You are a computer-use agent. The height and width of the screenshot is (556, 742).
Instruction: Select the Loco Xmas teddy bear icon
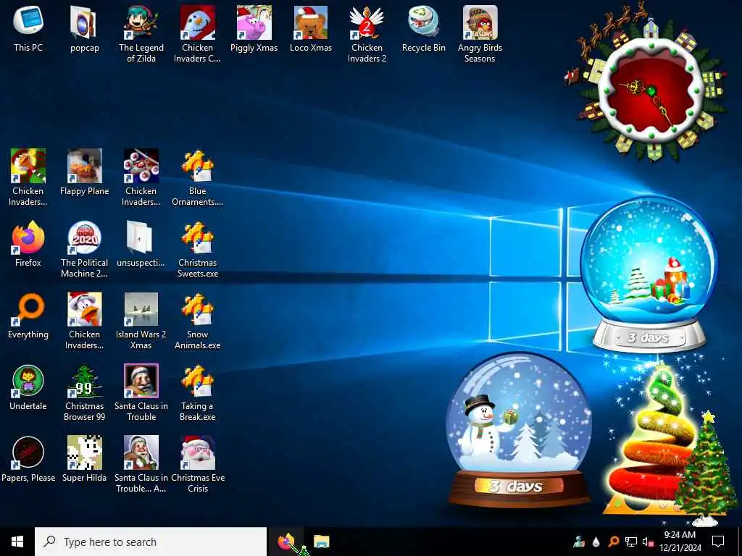click(x=310, y=29)
